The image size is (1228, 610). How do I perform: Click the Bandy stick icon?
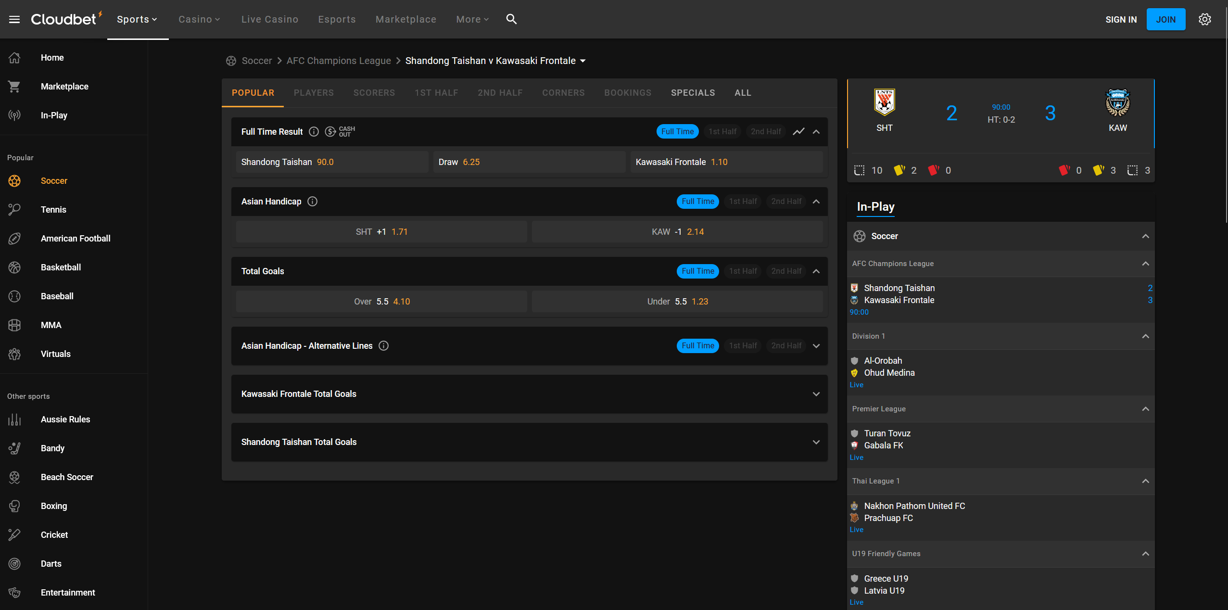coord(14,448)
